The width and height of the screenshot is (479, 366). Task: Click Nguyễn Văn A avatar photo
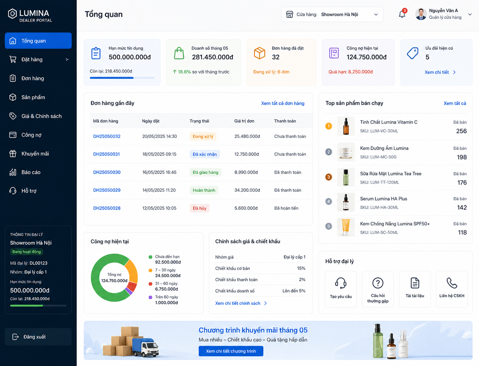pos(421,14)
